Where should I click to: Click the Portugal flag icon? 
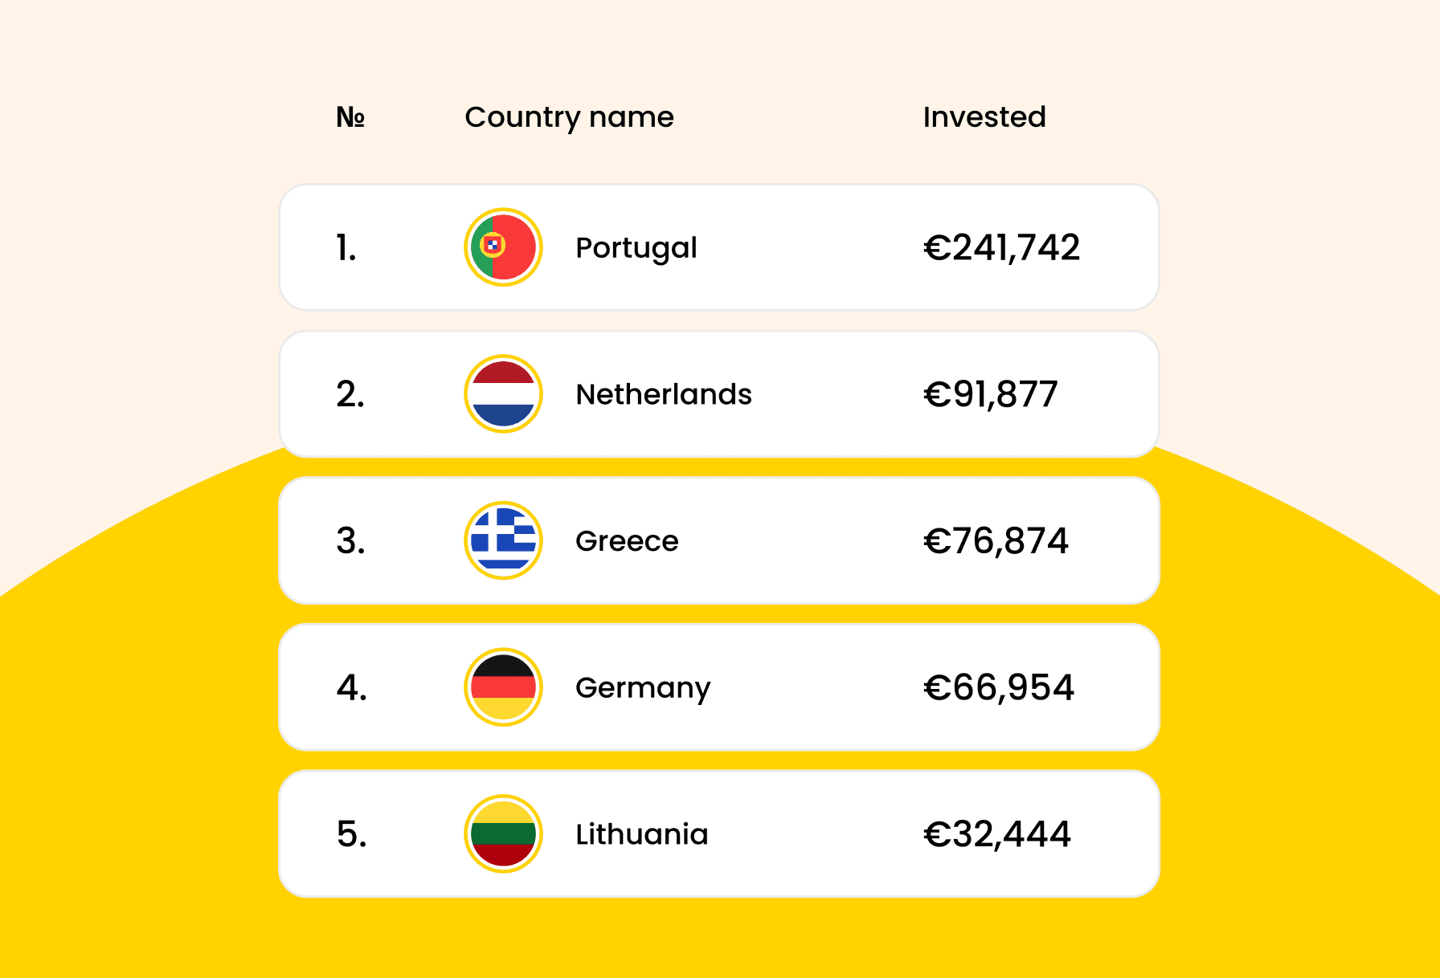(503, 247)
